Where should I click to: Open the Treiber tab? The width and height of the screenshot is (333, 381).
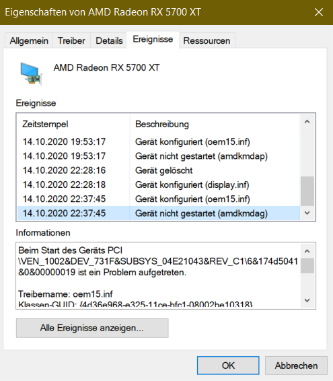(71, 40)
